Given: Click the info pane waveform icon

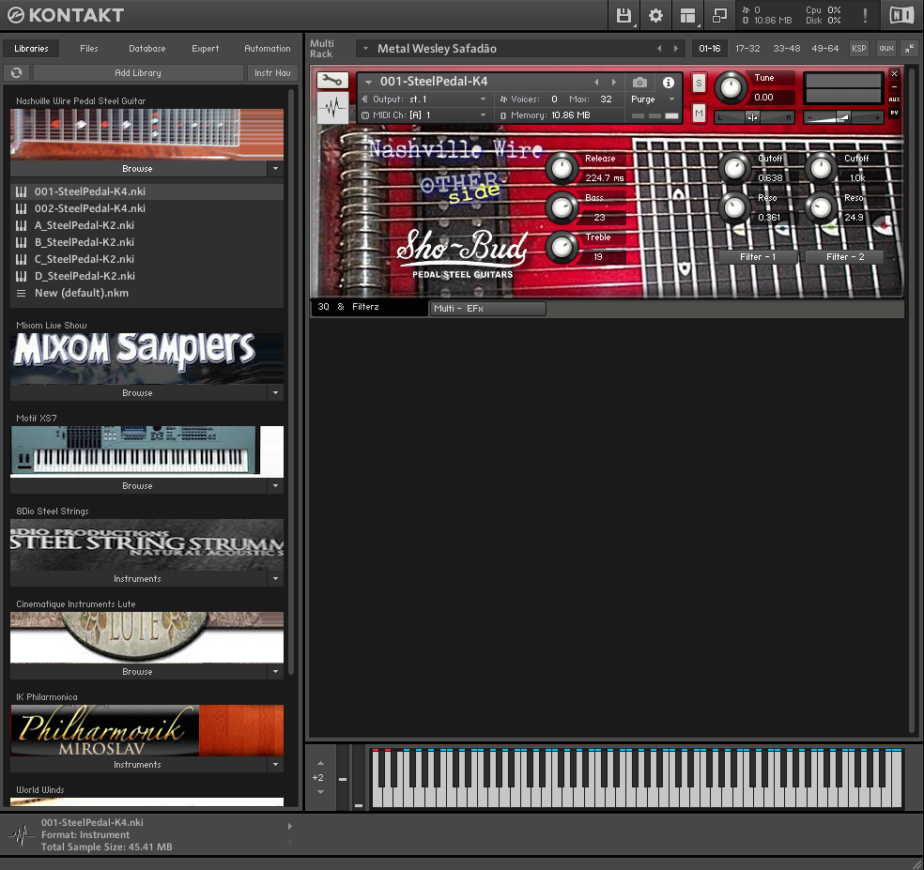Looking at the screenshot, I should coord(22,834).
